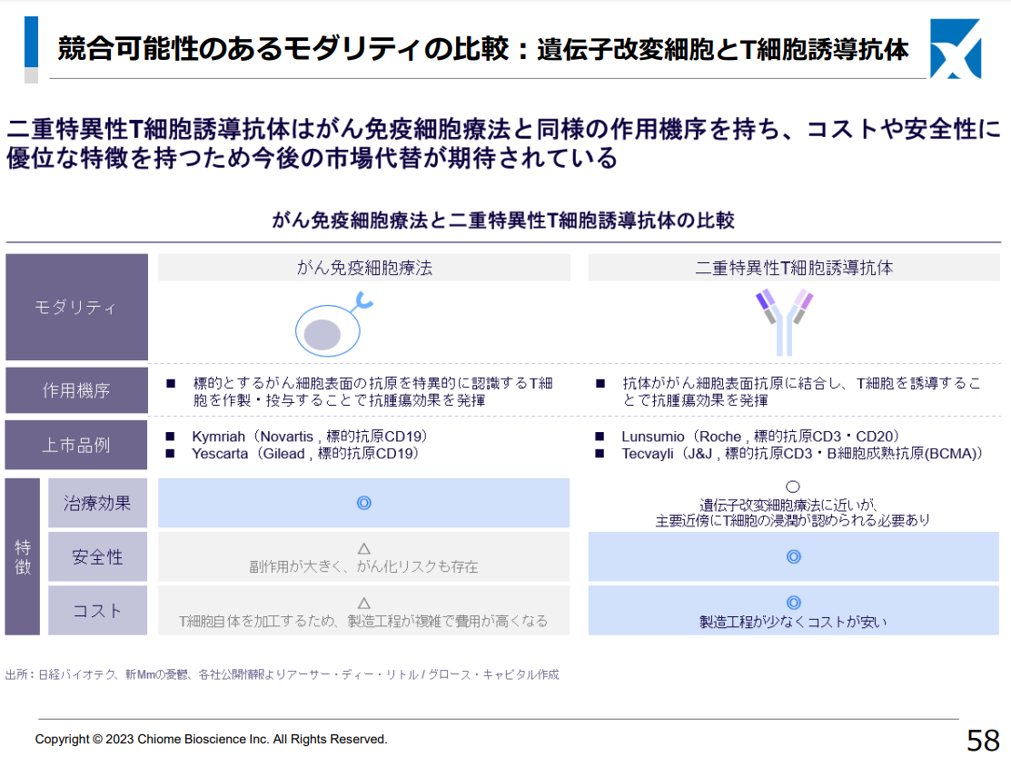Viewport: 1011px width, 757px height.
Task: Click the single circle mark above 遺伝子改変細胞療法に近いが
Action: pyautogui.click(x=793, y=487)
